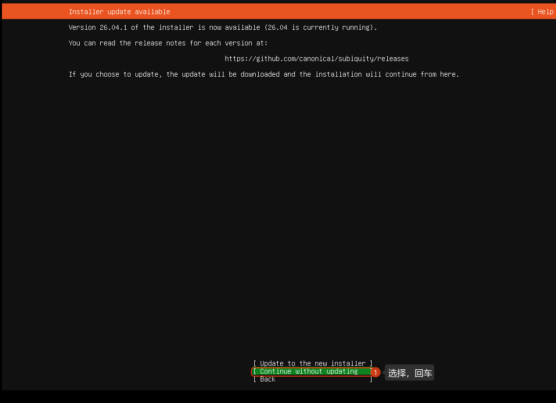Select "Update to the new installer"
The image size is (556, 403).
pos(313,363)
